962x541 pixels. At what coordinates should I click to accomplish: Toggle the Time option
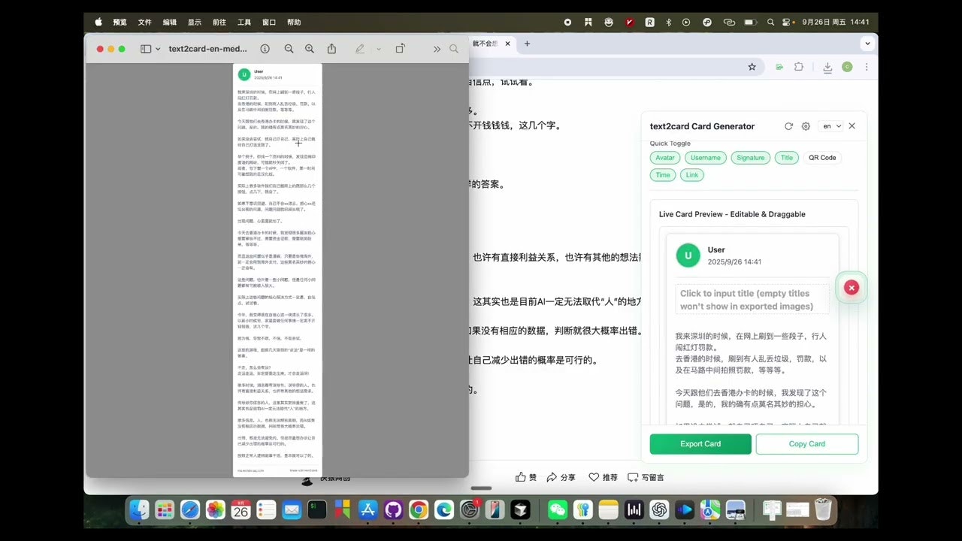click(x=663, y=175)
